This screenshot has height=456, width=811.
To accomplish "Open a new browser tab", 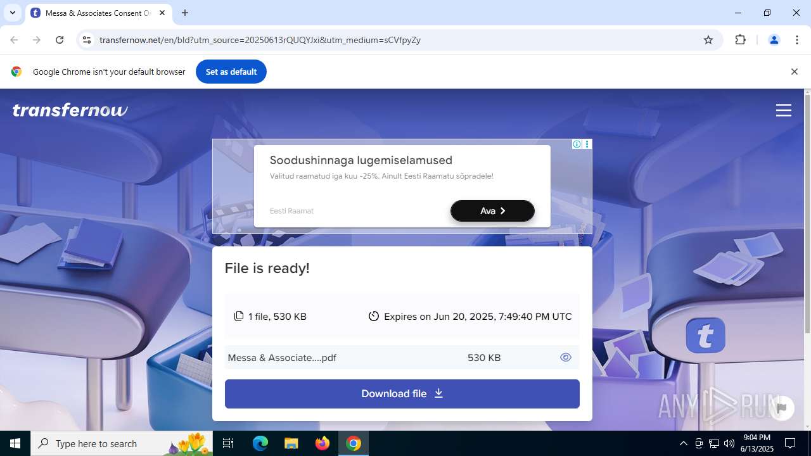I will (185, 13).
